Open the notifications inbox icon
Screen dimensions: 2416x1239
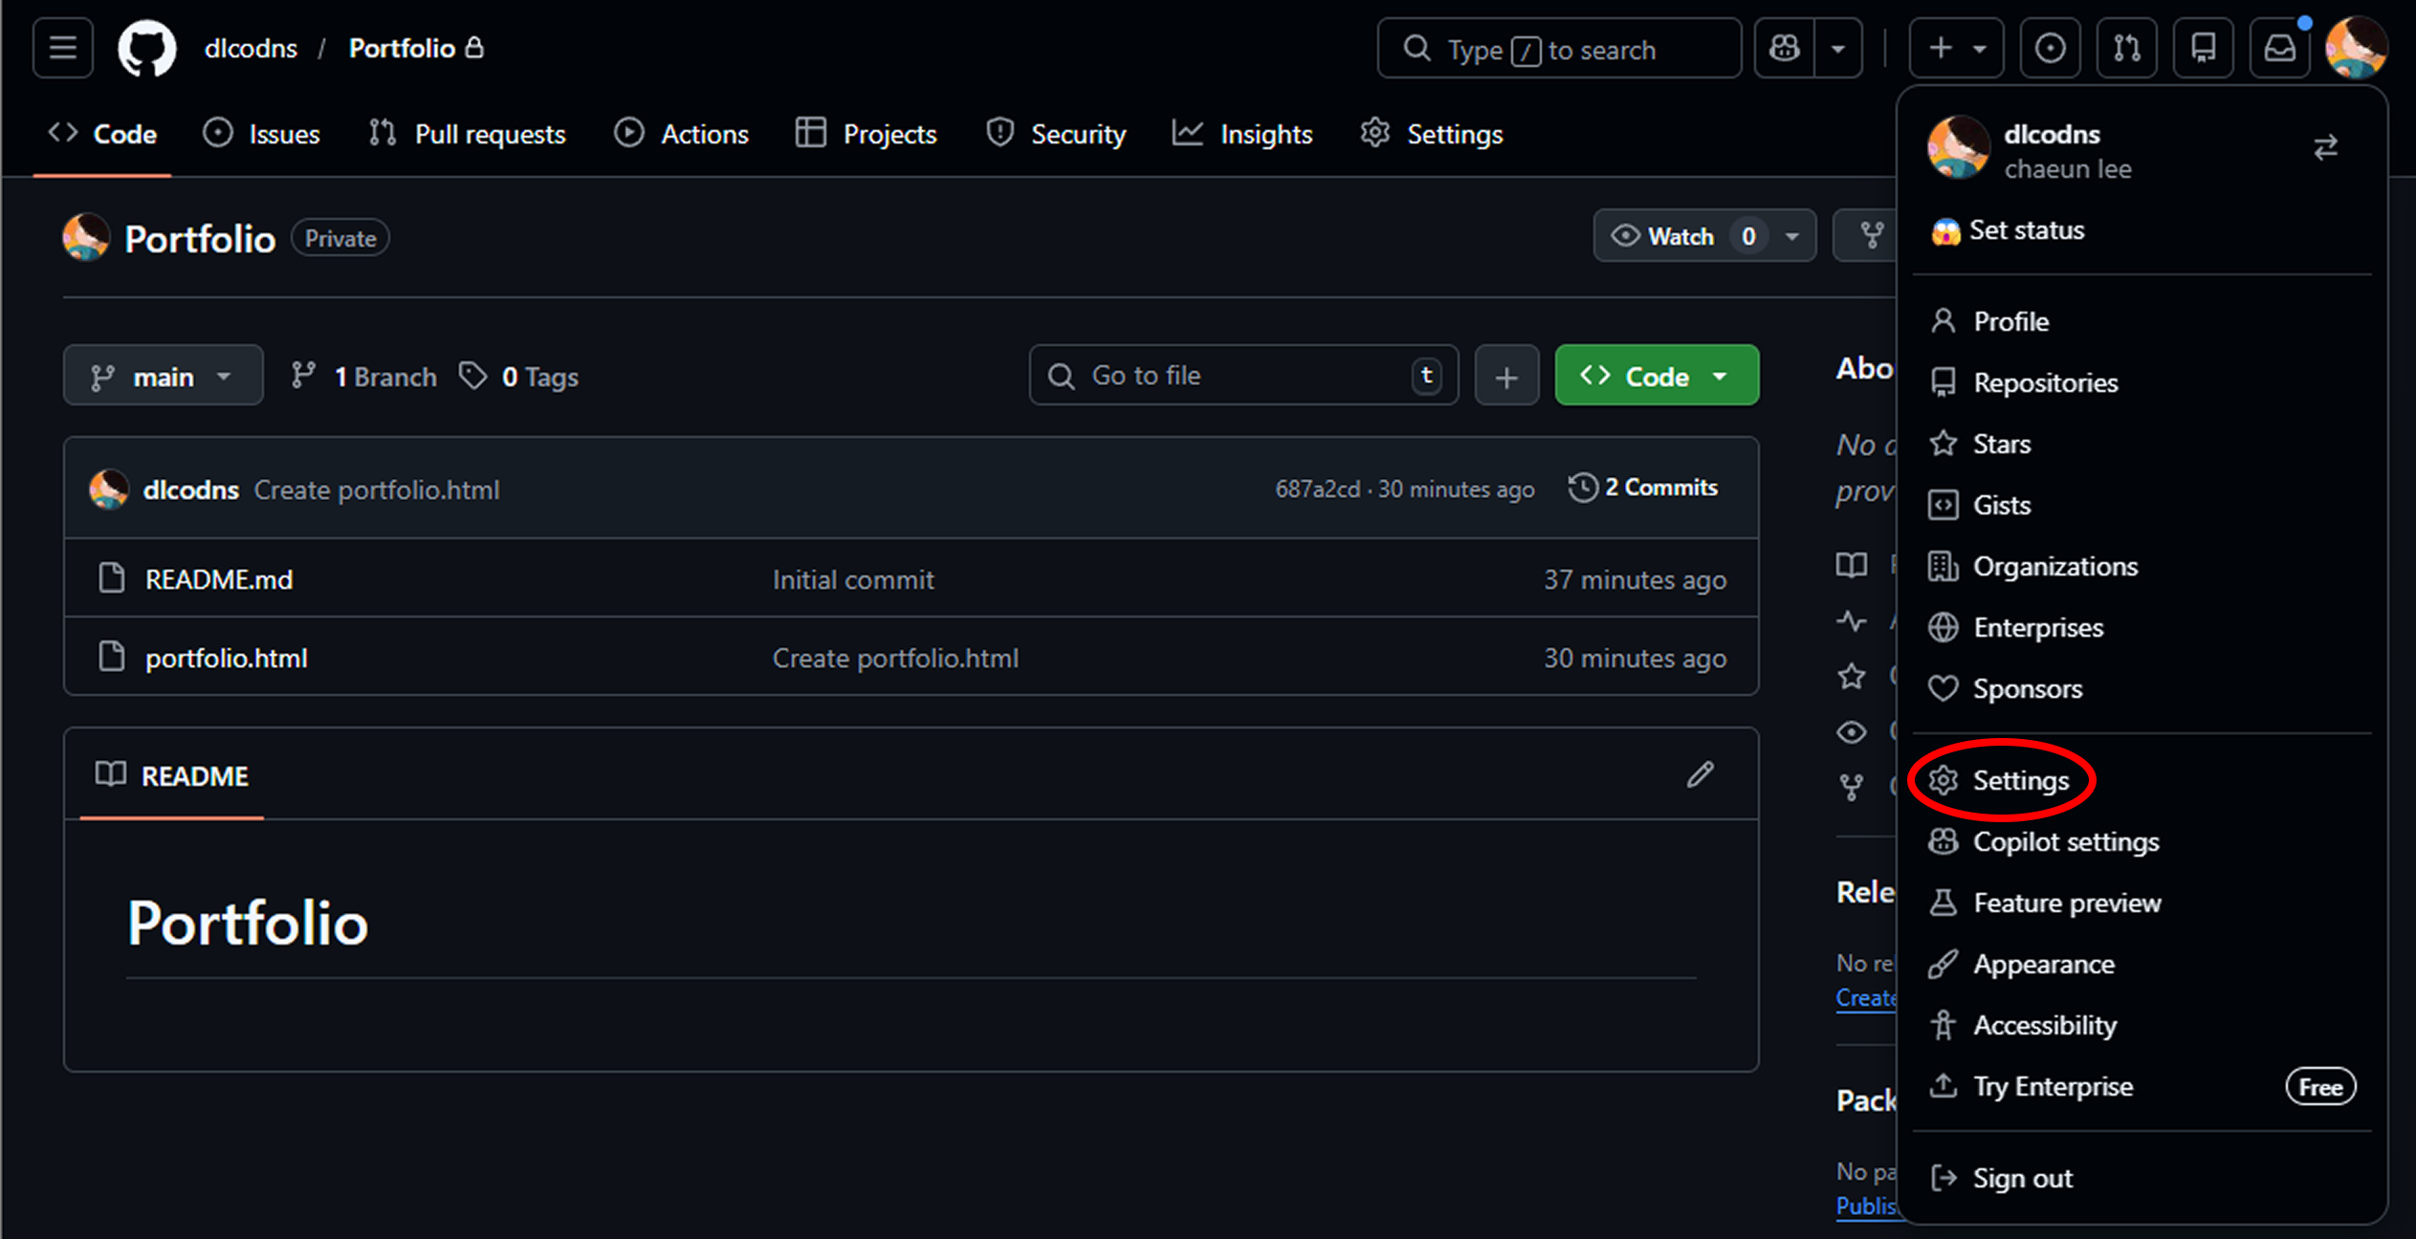pos(2280,48)
